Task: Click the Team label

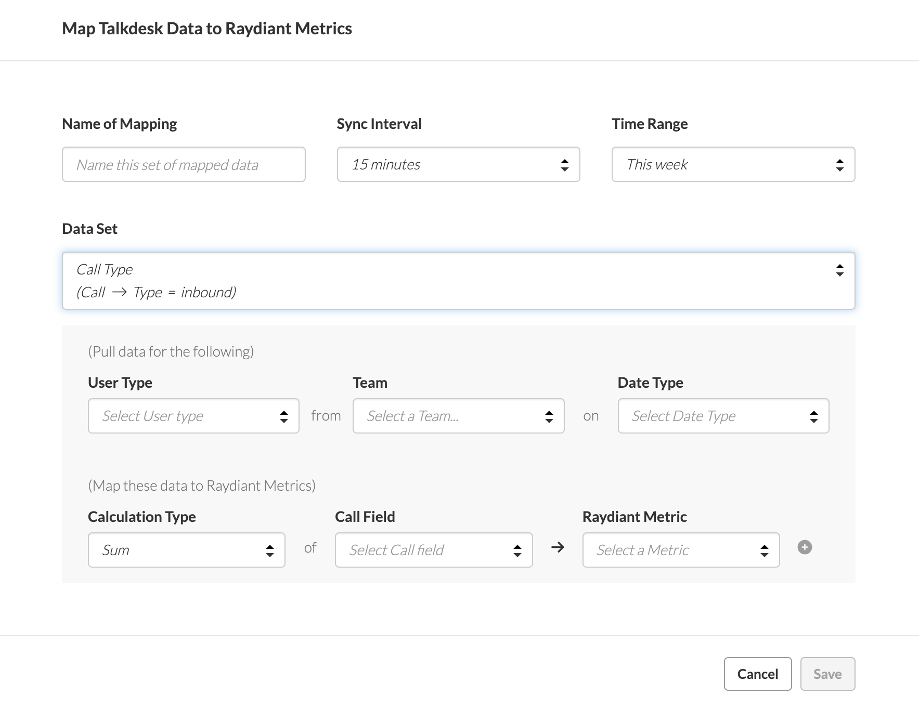Action: pos(370,383)
